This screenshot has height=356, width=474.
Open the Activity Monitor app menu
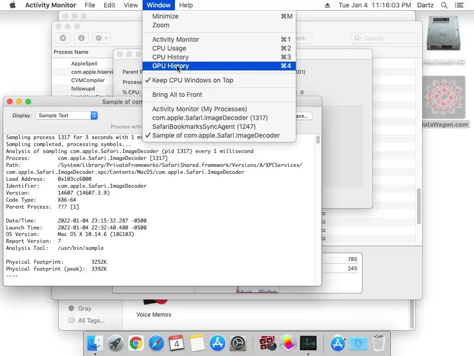pos(50,5)
